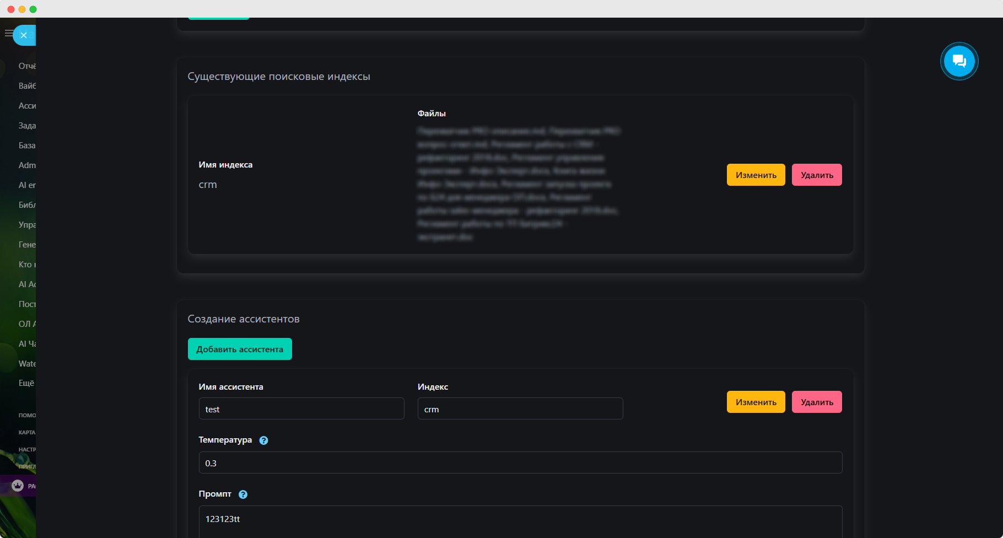Screen dimensions: 1003x538
Task: Open the 'База' sidebar item
Action: (x=27, y=146)
